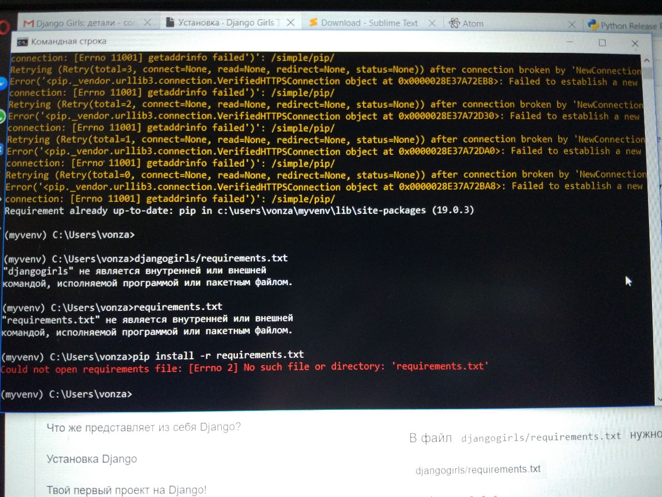Screen dimensions: 662x497
Task: Click the Atom favicon in tab
Action: point(455,23)
